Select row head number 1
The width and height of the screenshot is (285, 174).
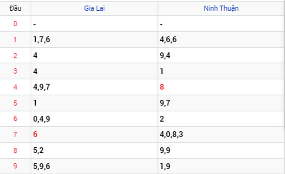pyautogui.click(x=15, y=39)
